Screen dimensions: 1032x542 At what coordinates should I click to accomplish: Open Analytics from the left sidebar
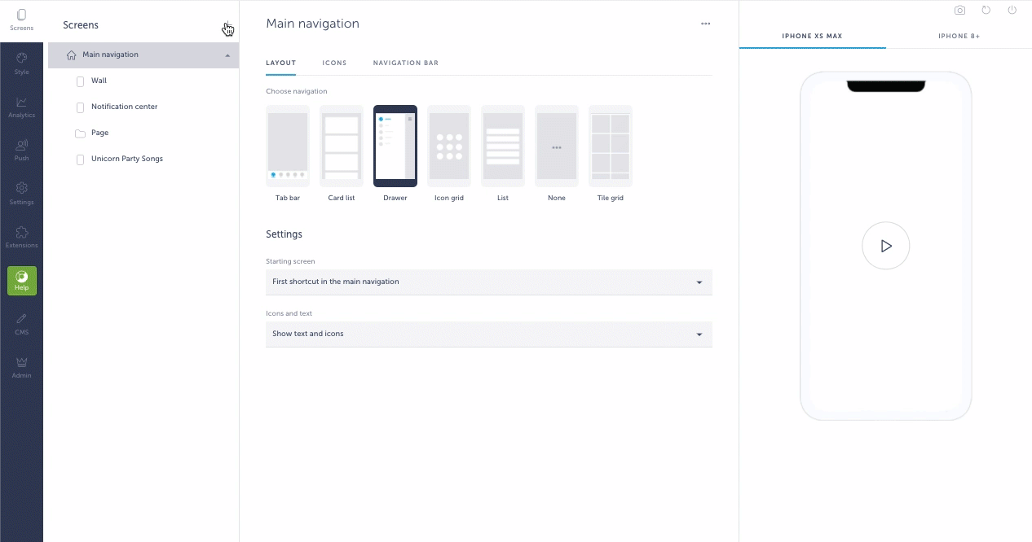tap(21, 107)
